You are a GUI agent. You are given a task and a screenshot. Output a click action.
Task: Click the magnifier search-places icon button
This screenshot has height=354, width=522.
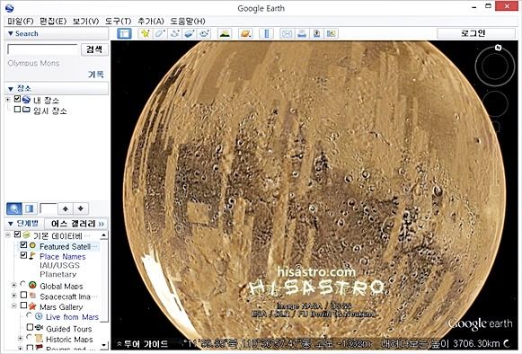[x=14, y=208]
